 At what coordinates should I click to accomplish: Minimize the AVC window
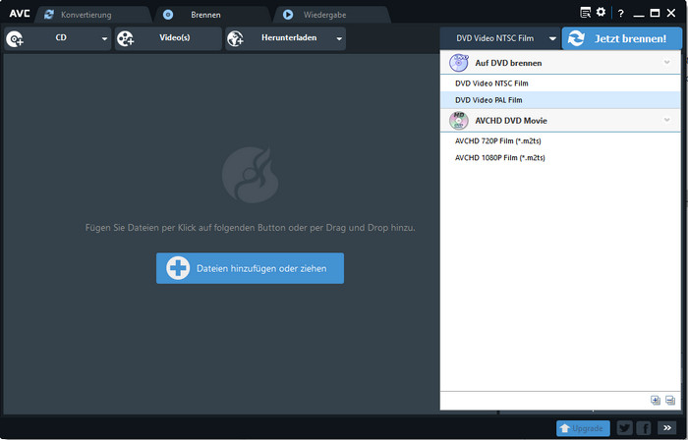(639, 16)
